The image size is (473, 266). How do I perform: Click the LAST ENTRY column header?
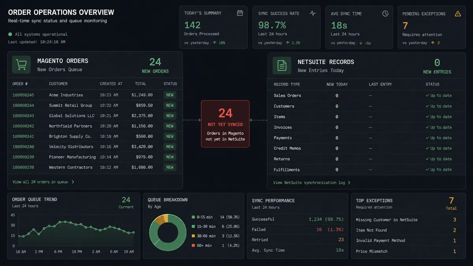(380, 84)
